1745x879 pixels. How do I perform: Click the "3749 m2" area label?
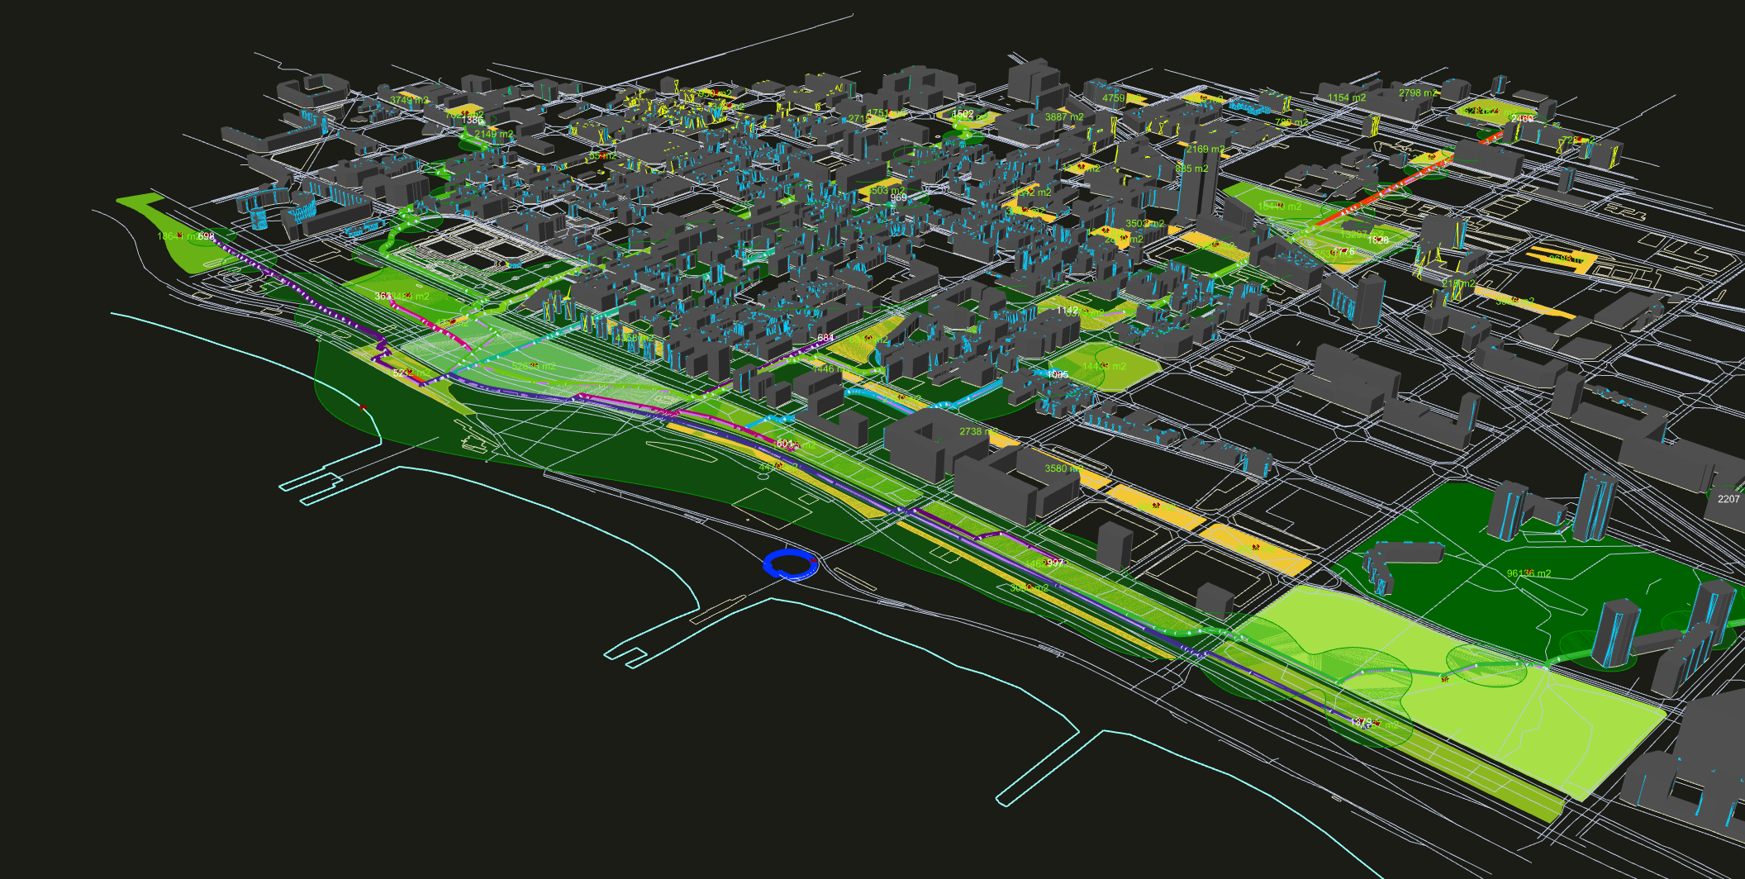pyautogui.click(x=409, y=100)
